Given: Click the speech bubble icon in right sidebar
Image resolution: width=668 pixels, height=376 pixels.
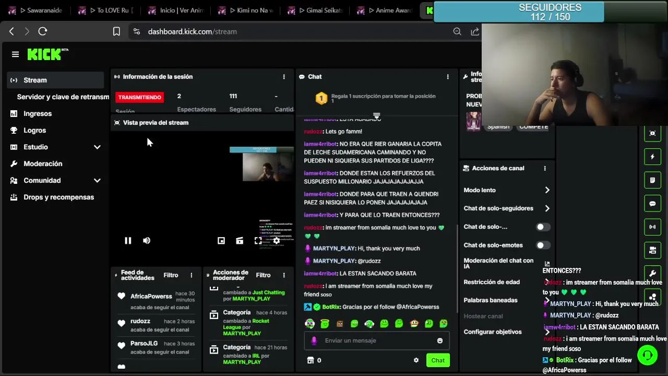Looking at the screenshot, I should [x=652, y=204].
